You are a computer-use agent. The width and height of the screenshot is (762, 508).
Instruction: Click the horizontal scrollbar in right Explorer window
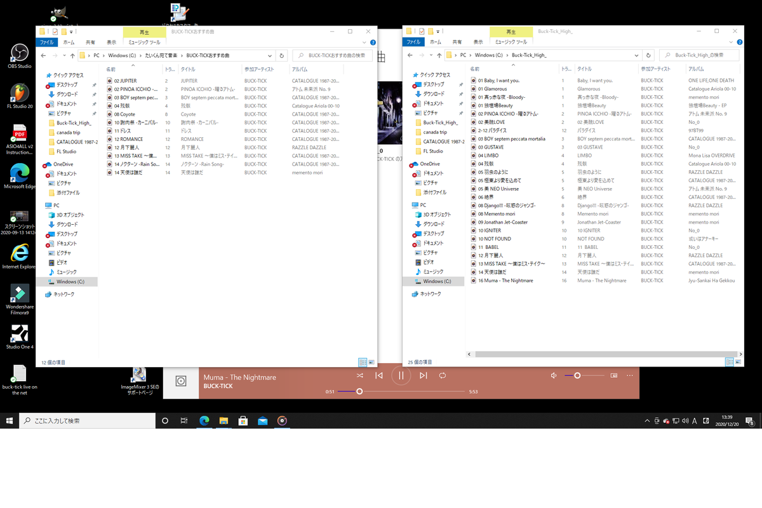click(605, 354)
